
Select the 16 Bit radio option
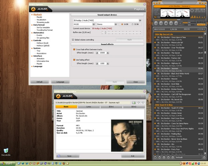(122, 24)
